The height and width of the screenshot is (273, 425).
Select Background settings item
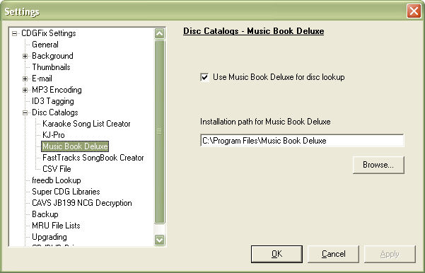pos(52,56)
